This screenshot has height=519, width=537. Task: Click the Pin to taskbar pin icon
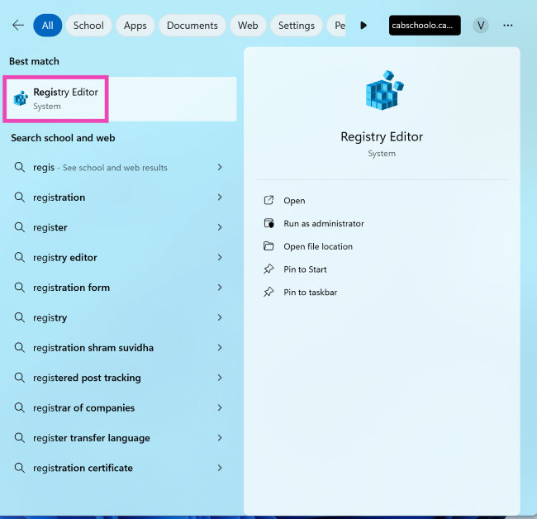[x=268, y=293]
